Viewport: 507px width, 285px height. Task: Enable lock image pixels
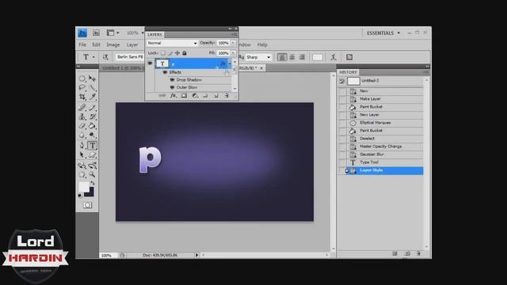click(170, 53)
